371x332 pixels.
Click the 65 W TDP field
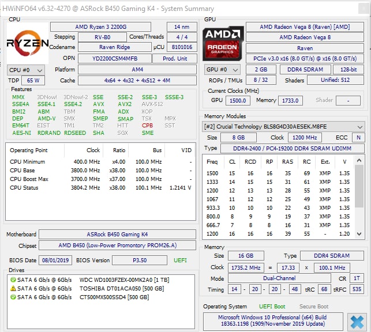[33, 80]
